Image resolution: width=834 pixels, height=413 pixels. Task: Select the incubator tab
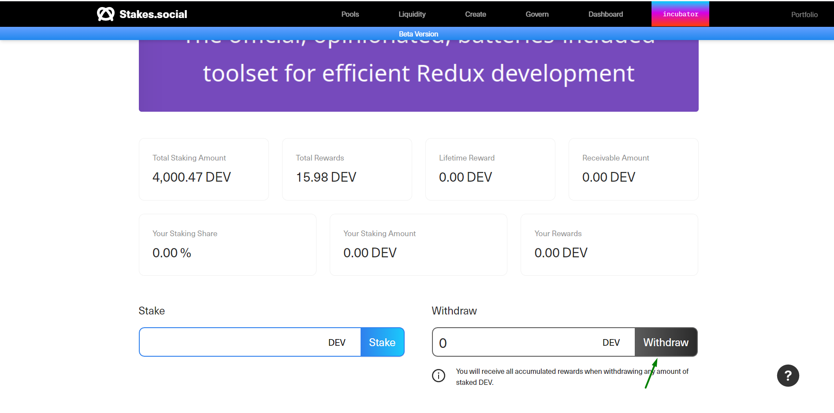[x=680, y=14]
